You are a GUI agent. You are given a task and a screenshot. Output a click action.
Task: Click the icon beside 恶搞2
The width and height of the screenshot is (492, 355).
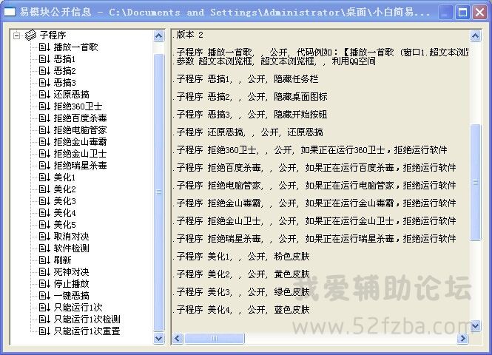click(44, 71)
